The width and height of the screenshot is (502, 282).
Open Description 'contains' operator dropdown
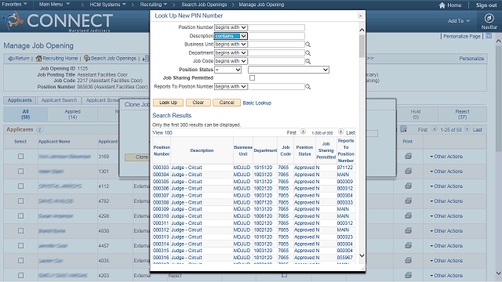tap(231, 36)
